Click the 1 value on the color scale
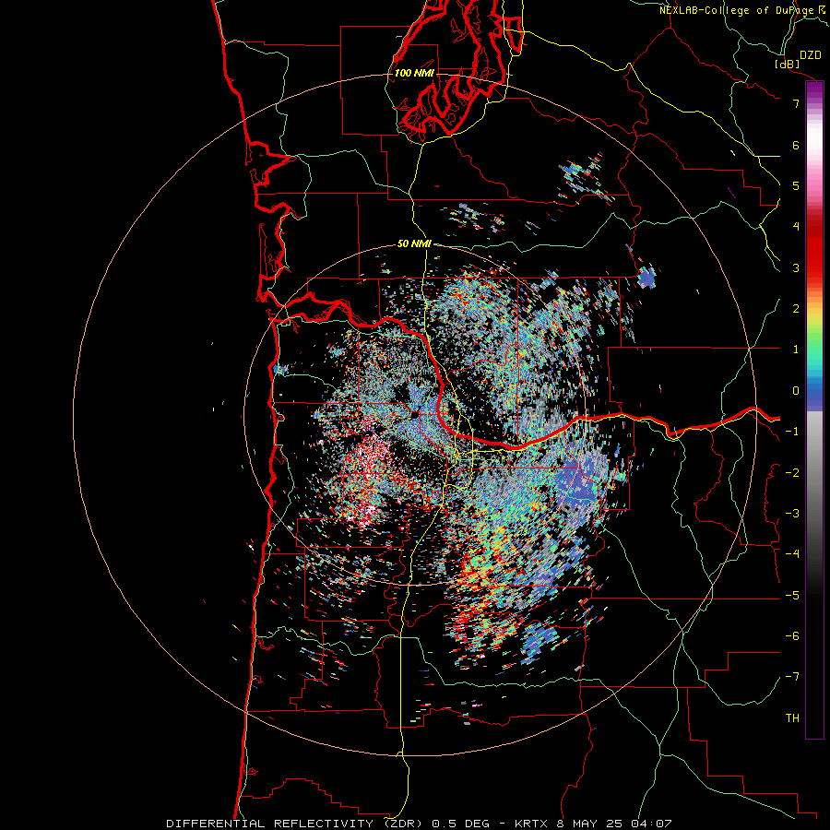This screenshot has height=830, width=830. click(x=796, y=350)
